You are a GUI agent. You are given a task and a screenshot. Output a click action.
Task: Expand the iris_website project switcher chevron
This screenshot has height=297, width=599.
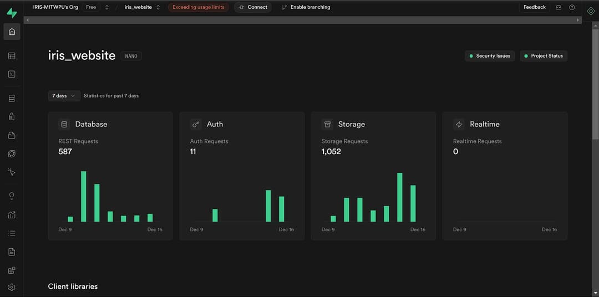[158, 7]
